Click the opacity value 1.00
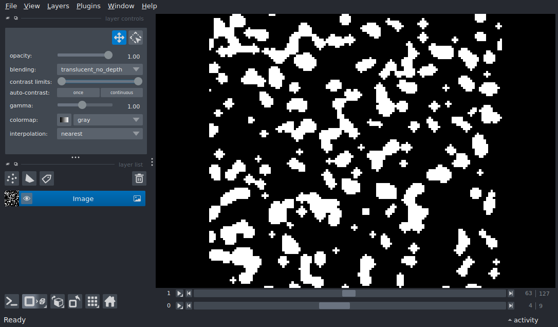This screenshot has width=558, height=327. coord(134,57)
